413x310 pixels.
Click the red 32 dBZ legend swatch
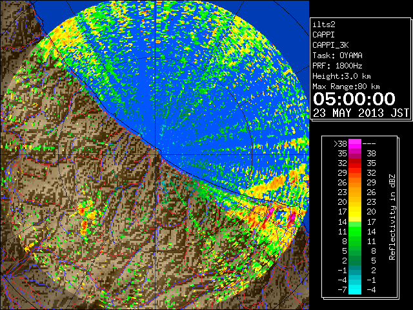click(x=355, y=163)
